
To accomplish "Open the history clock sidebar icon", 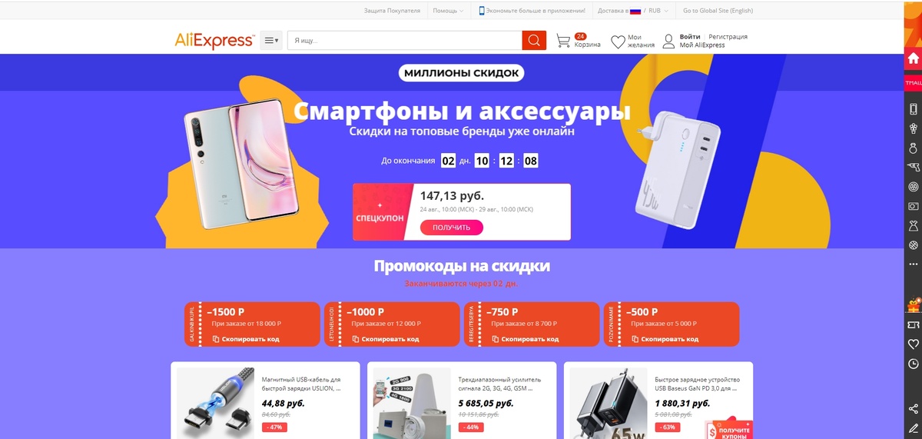I will pyautogui.click(x=913, y=364).
